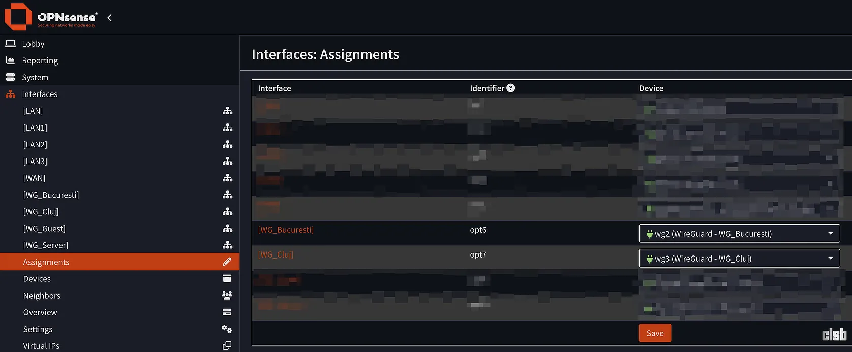Click the Identifier help question icon
This screenshot has width=852, height=352.
511,88
